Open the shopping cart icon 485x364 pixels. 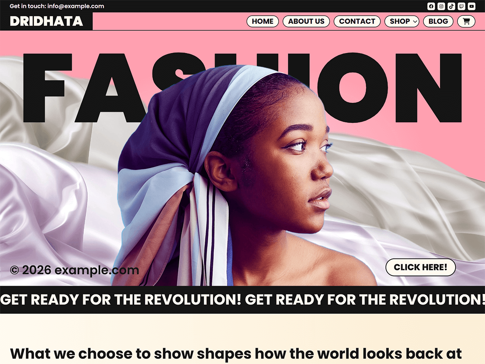tap(466, 21)
